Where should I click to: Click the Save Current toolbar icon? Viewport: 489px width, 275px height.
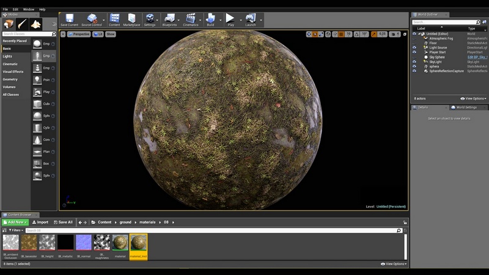(68, 19)
